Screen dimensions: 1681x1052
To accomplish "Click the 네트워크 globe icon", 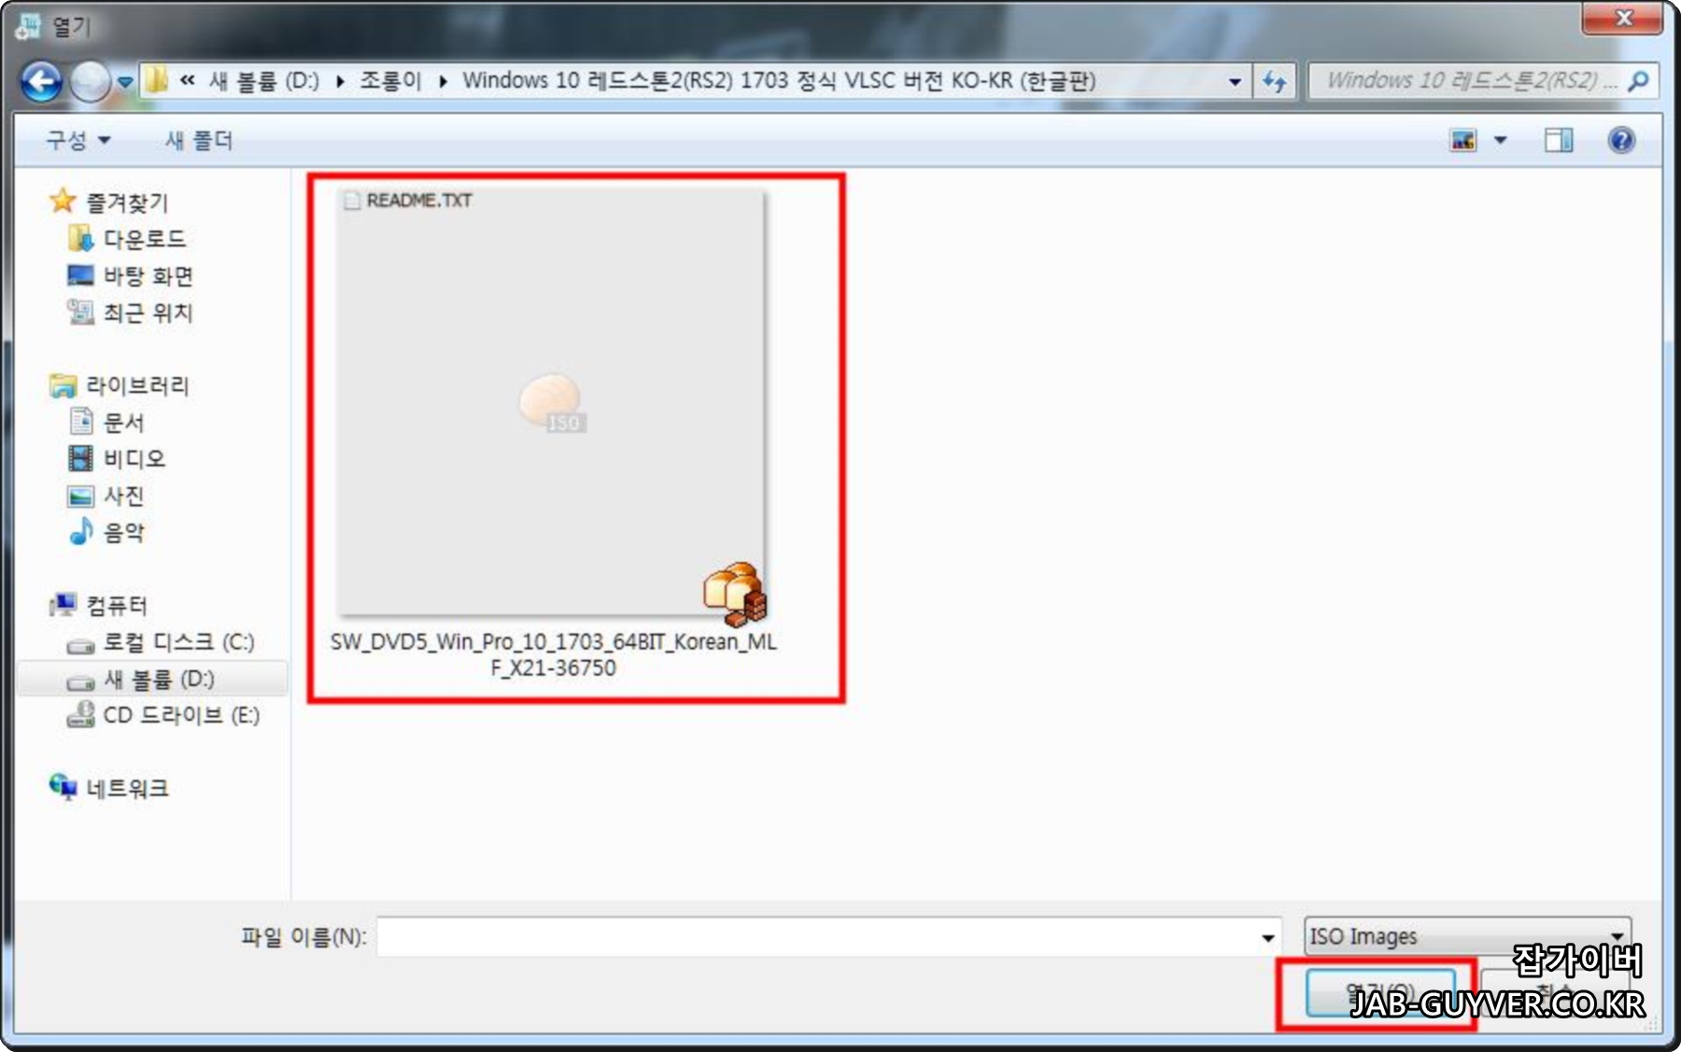I will 63,787.
